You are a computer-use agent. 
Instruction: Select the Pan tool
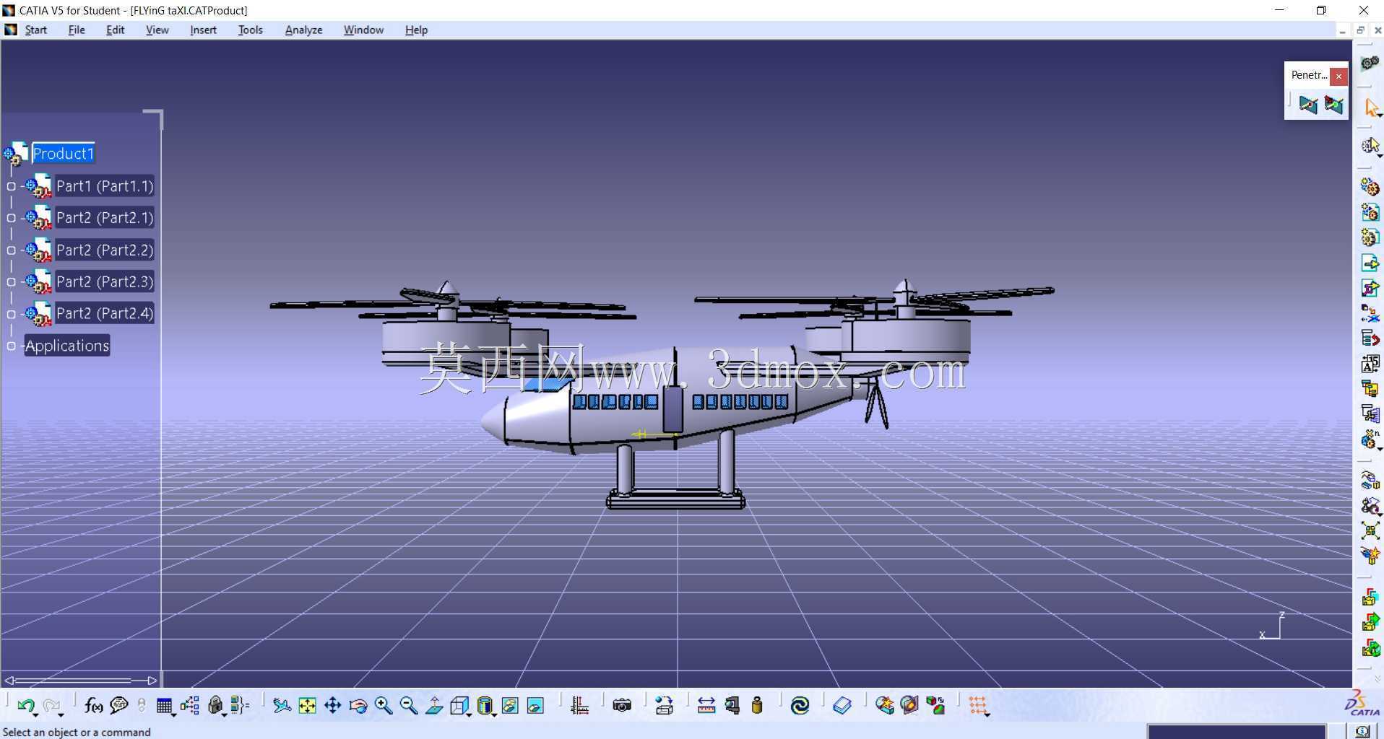pos(332,706)
